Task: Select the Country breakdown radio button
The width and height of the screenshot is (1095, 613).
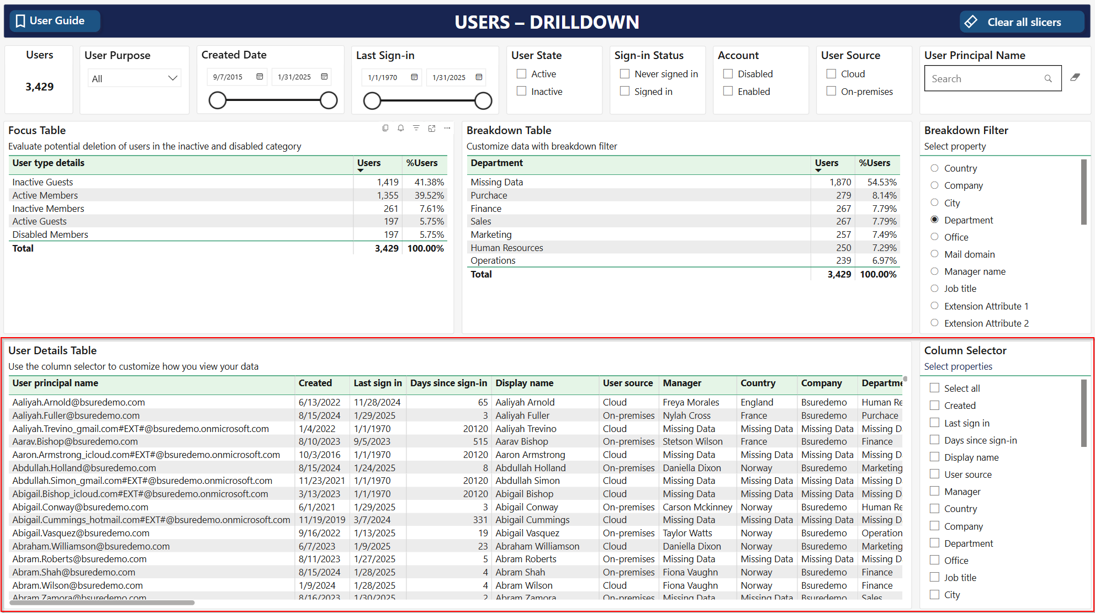Action: tap(934, 168)
